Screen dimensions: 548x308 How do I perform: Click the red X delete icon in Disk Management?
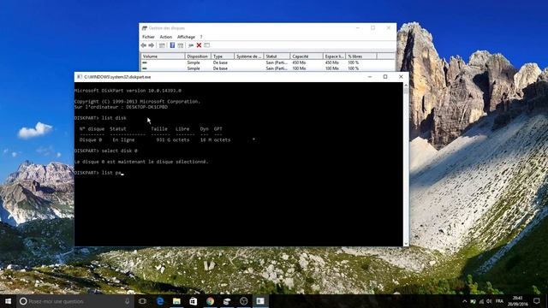coord(199,45)
